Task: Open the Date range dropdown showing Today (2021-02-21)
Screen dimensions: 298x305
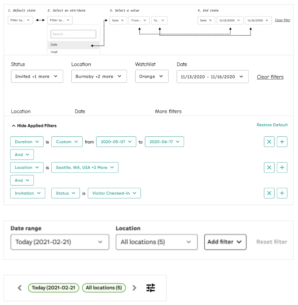Action: click(x=60, y=242)
